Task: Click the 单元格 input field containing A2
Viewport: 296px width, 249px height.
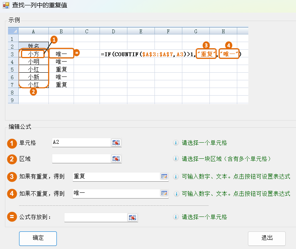Action: click(x=81, y=143)
